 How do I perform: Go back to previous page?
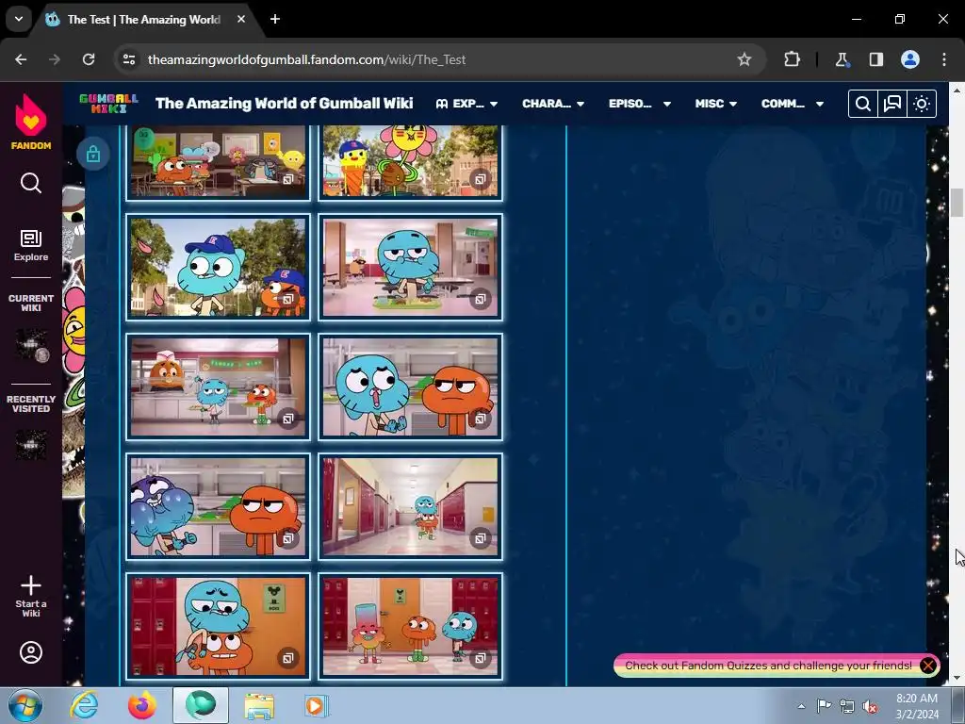21,59
